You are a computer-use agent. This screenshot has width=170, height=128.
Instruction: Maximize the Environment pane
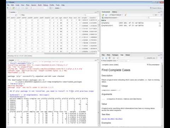[161, 12]
